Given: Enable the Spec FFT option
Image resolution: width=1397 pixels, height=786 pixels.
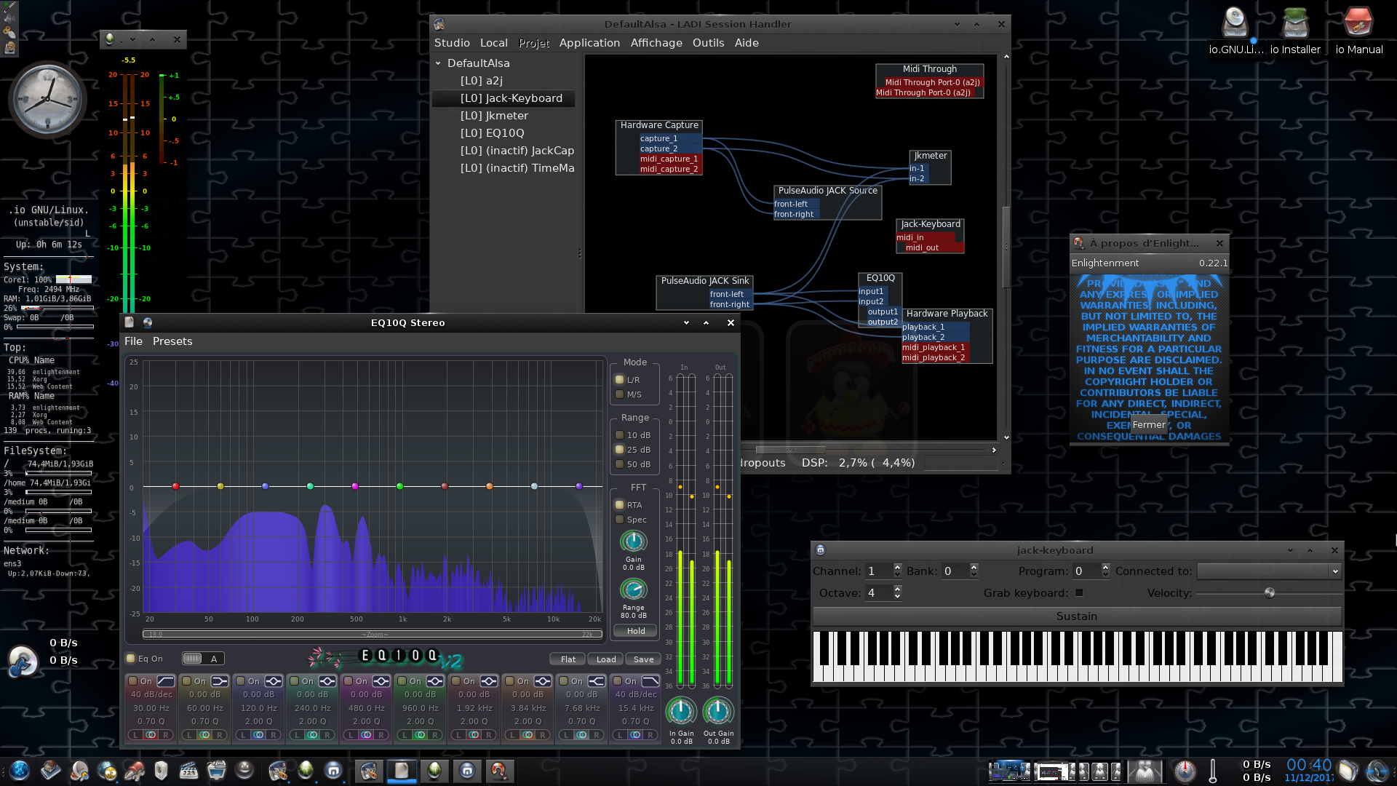Looking at the screenshot, I should click(620, 520).
